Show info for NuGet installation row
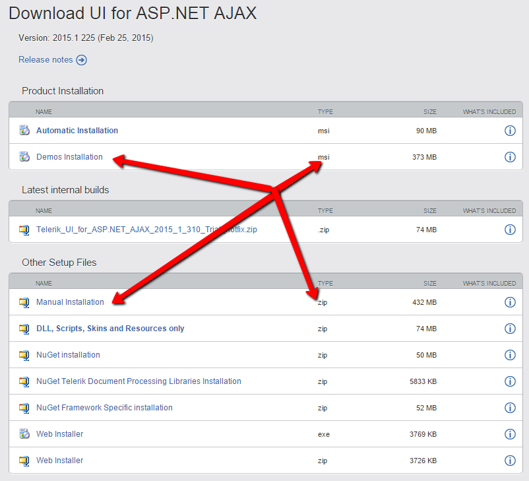529x481 pixels. (x=509, y=355)
